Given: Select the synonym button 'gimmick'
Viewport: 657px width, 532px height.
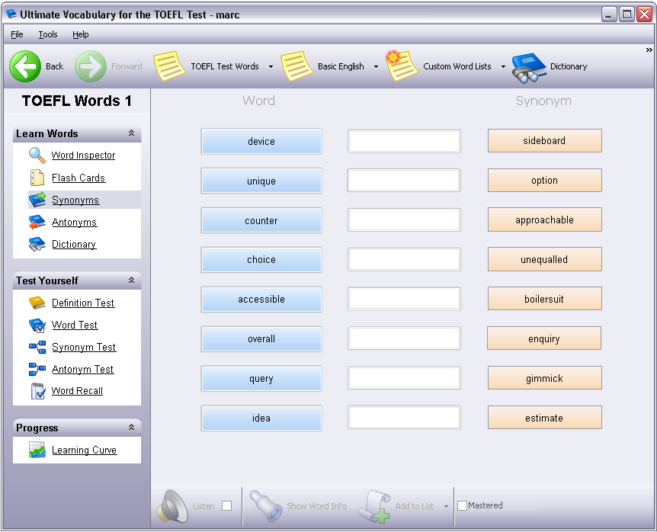Looking at the screenshot, I should click(545, 378).
